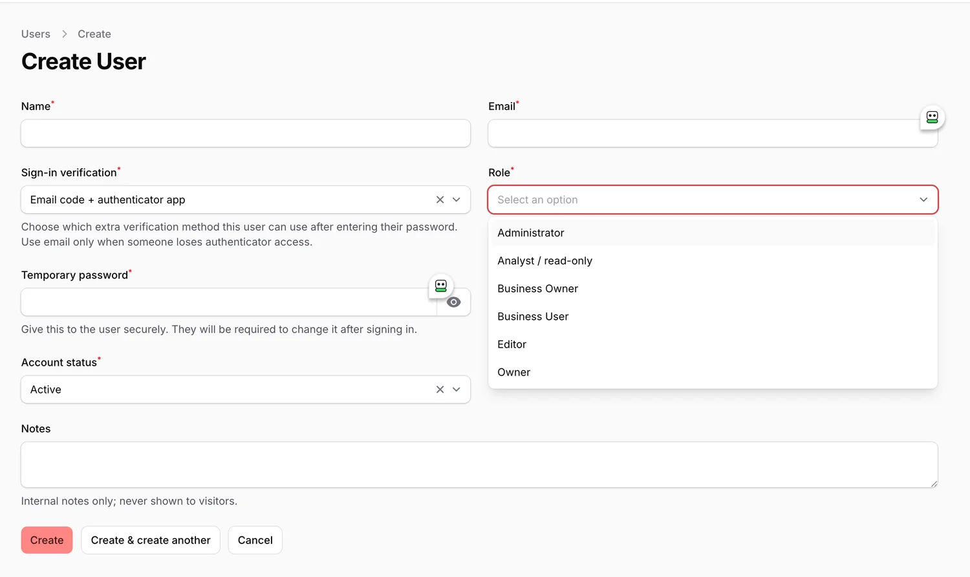Toggle temporary password visibility eye icon
This screenshot has height=577, width=970.
tap(454, 302)
